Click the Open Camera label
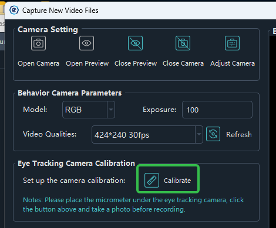Viewport: 276px width, 228px height. point(38,63)
